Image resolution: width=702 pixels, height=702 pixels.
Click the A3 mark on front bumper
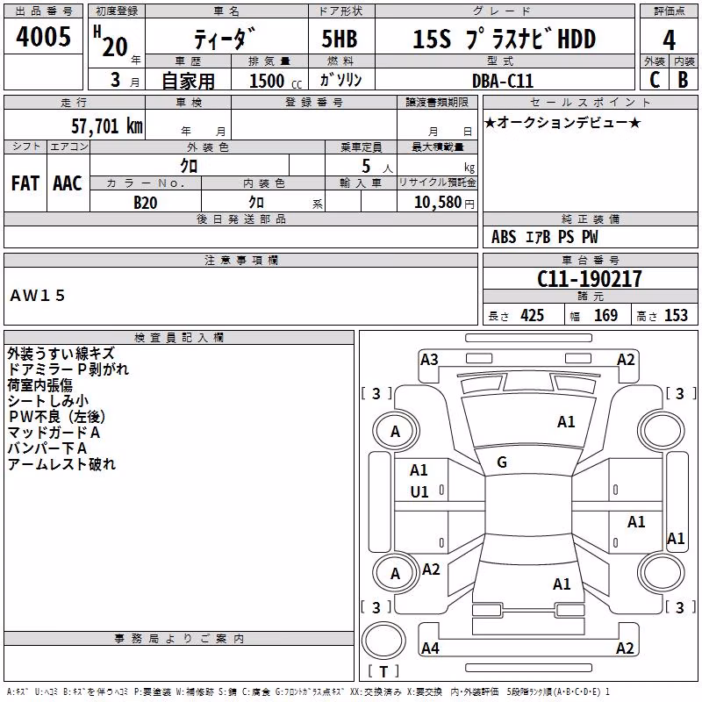pyautogui.click(x=429, y=359)
